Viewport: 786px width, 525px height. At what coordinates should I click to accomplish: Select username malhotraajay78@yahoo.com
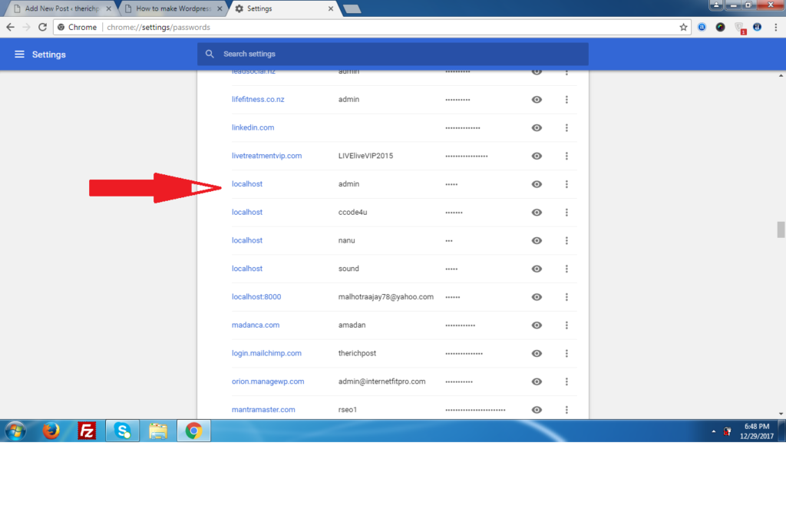click(385, 297)
